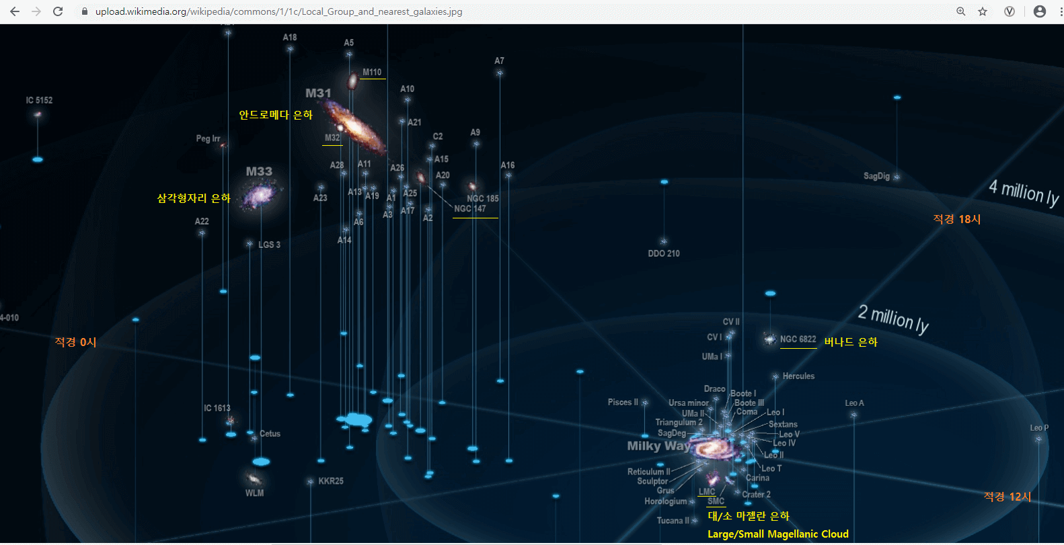This screenshot has width=1064, height=545.
Task: Click the LGS 3 label
Action: click(x=269, y=245)
